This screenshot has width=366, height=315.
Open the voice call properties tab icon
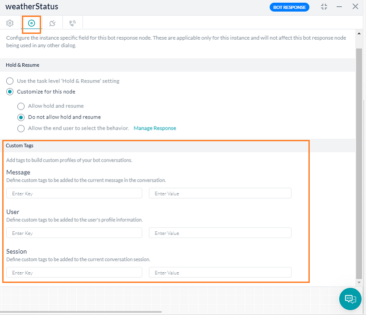point(72,23)
